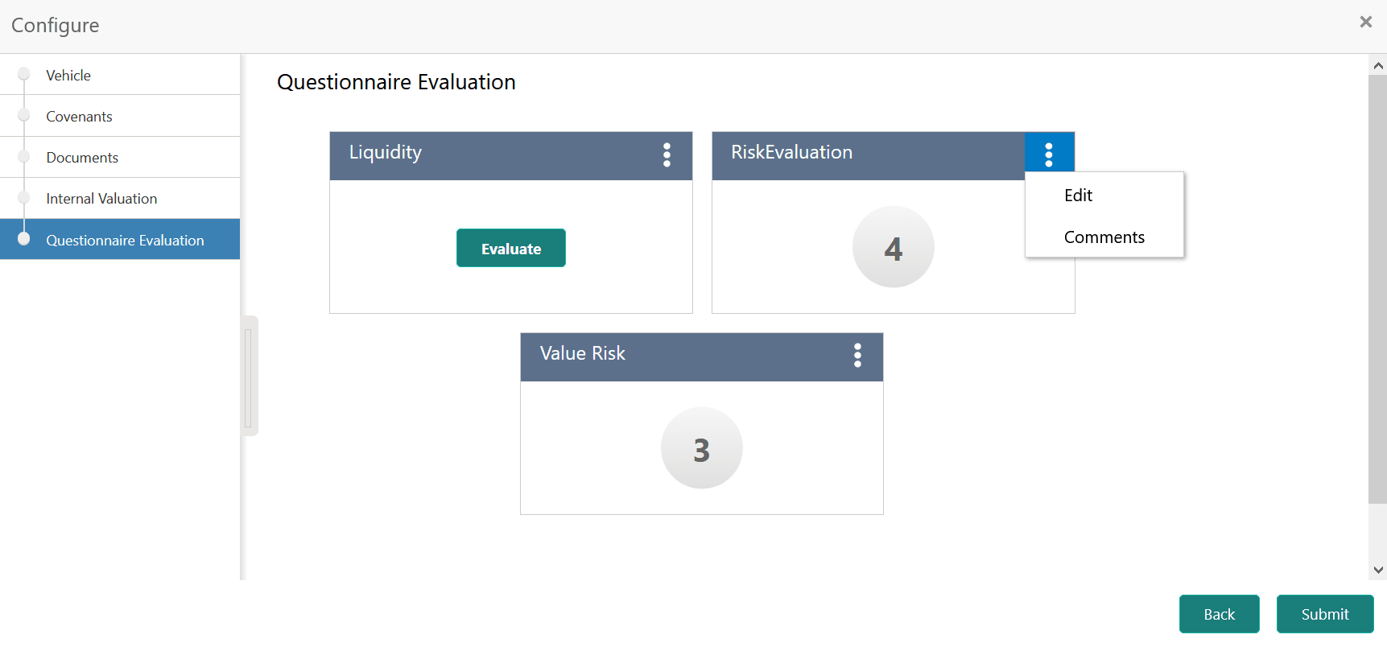Click the Documents step indicator dot

[23, 156]
